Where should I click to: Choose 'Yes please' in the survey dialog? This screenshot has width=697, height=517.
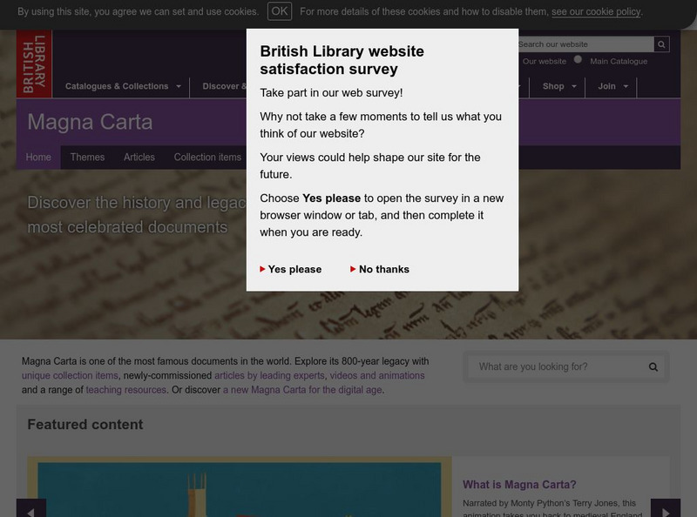(291, 269)
